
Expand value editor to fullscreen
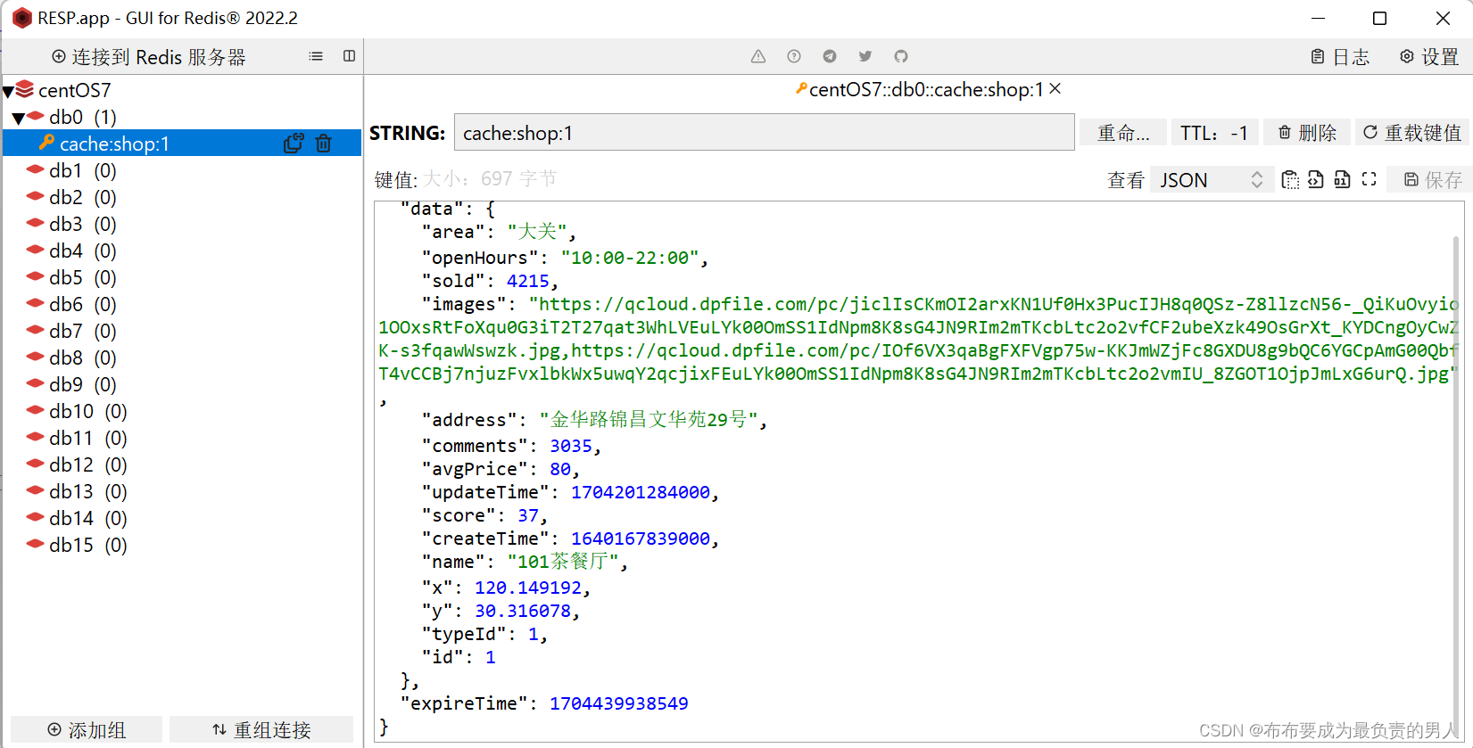pyautogui.click(x=1370, y=180)
